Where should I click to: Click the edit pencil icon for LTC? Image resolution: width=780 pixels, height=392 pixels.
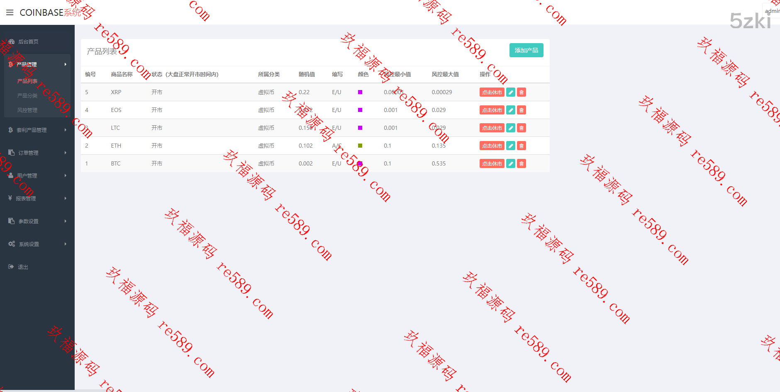[511, 128]
